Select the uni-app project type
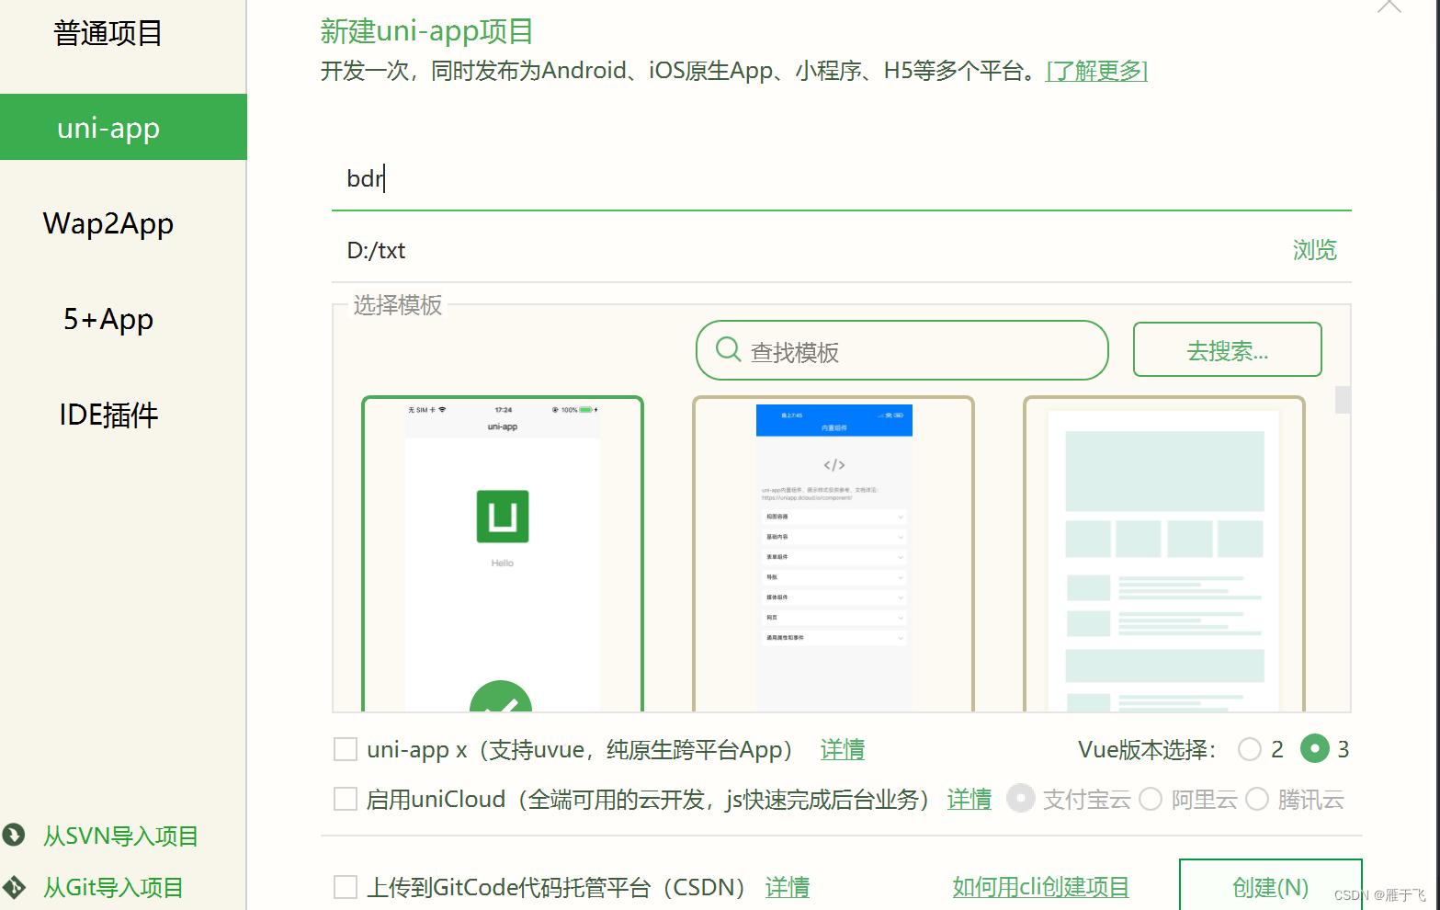 point(123,127)
